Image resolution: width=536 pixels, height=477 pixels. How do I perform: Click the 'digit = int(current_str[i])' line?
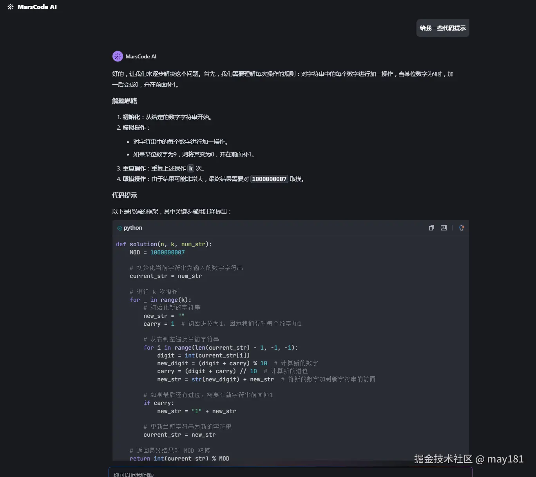tap(203, 355)
